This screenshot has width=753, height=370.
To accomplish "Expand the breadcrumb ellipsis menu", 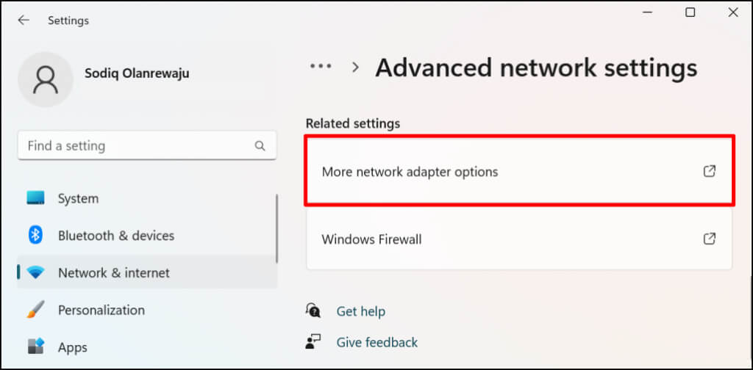I will [321, 67].
